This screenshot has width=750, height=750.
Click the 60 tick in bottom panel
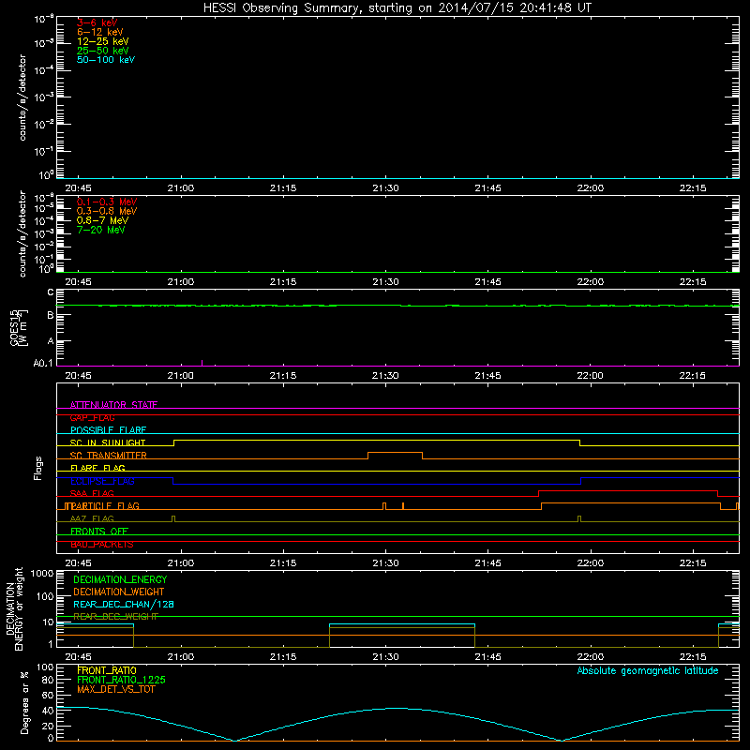49,695
